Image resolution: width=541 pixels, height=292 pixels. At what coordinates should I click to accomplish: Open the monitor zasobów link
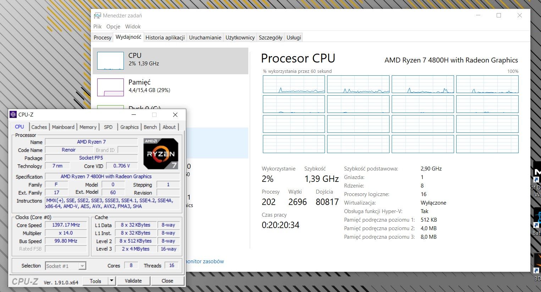(204, 261)
